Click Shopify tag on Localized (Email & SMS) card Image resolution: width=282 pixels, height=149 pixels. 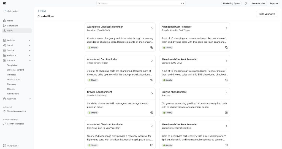(x=93, y=47)
